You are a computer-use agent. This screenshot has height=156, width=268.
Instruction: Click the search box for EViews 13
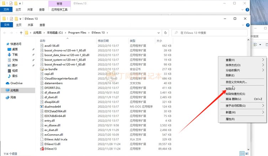210,33
